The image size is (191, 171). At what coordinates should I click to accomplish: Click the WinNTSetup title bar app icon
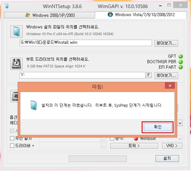click(7, 6)
